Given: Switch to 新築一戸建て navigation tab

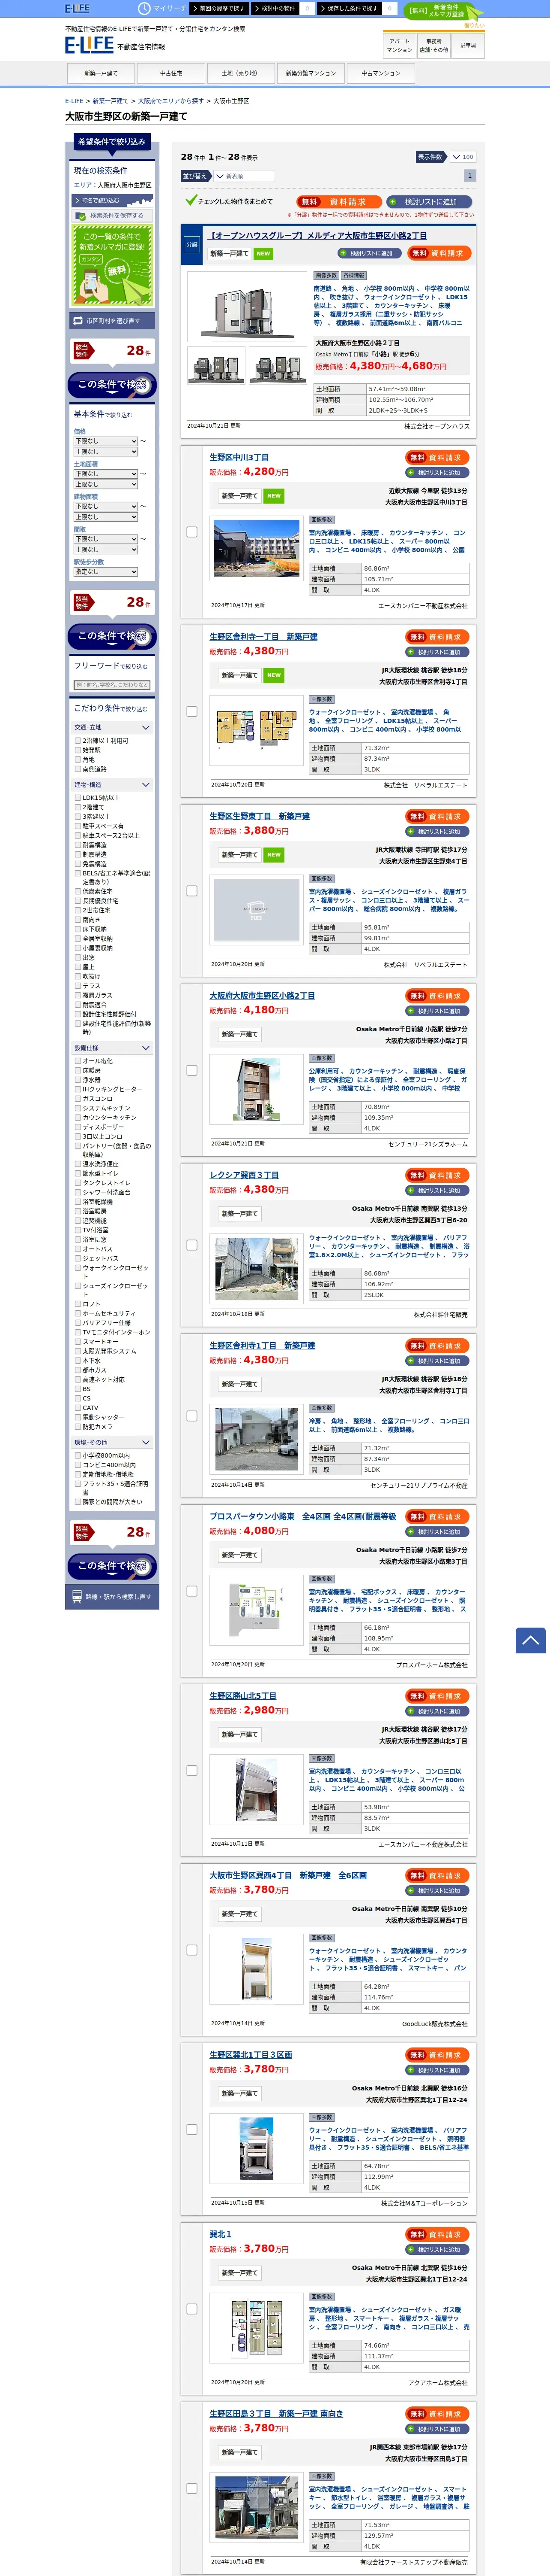Looking at the screenshot, I should (x=100, y=73).
